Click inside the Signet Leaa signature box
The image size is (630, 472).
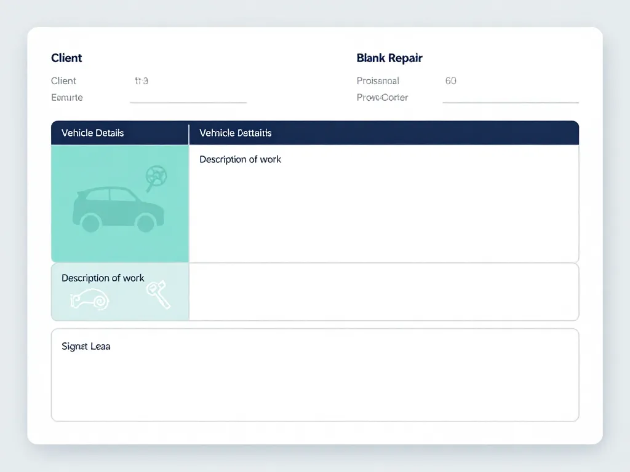(x=314, y=381)
